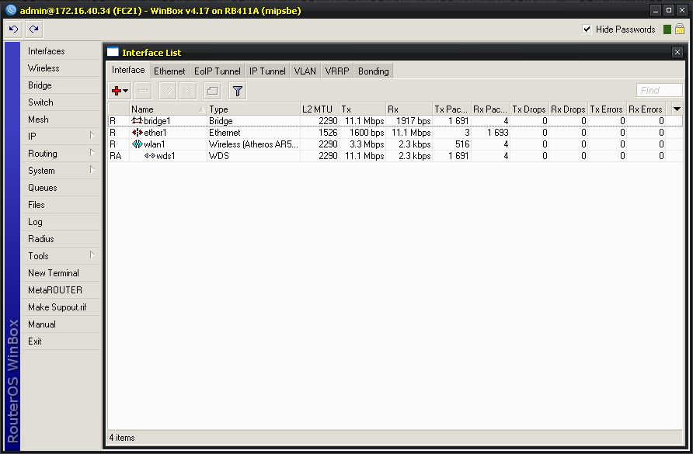Click the Find search field
This screenshot has height=454, width=693.
click(659, 91)
